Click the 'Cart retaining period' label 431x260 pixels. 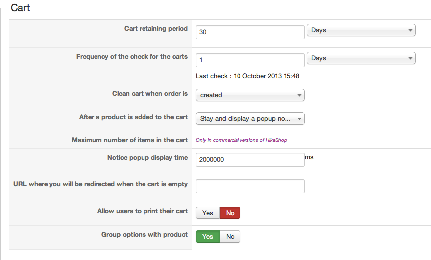[155, 29]
